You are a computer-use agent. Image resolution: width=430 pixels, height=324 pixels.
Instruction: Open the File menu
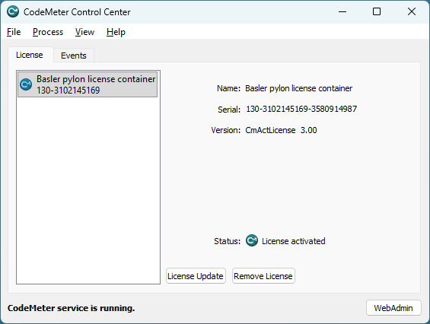tap(14, 32)
